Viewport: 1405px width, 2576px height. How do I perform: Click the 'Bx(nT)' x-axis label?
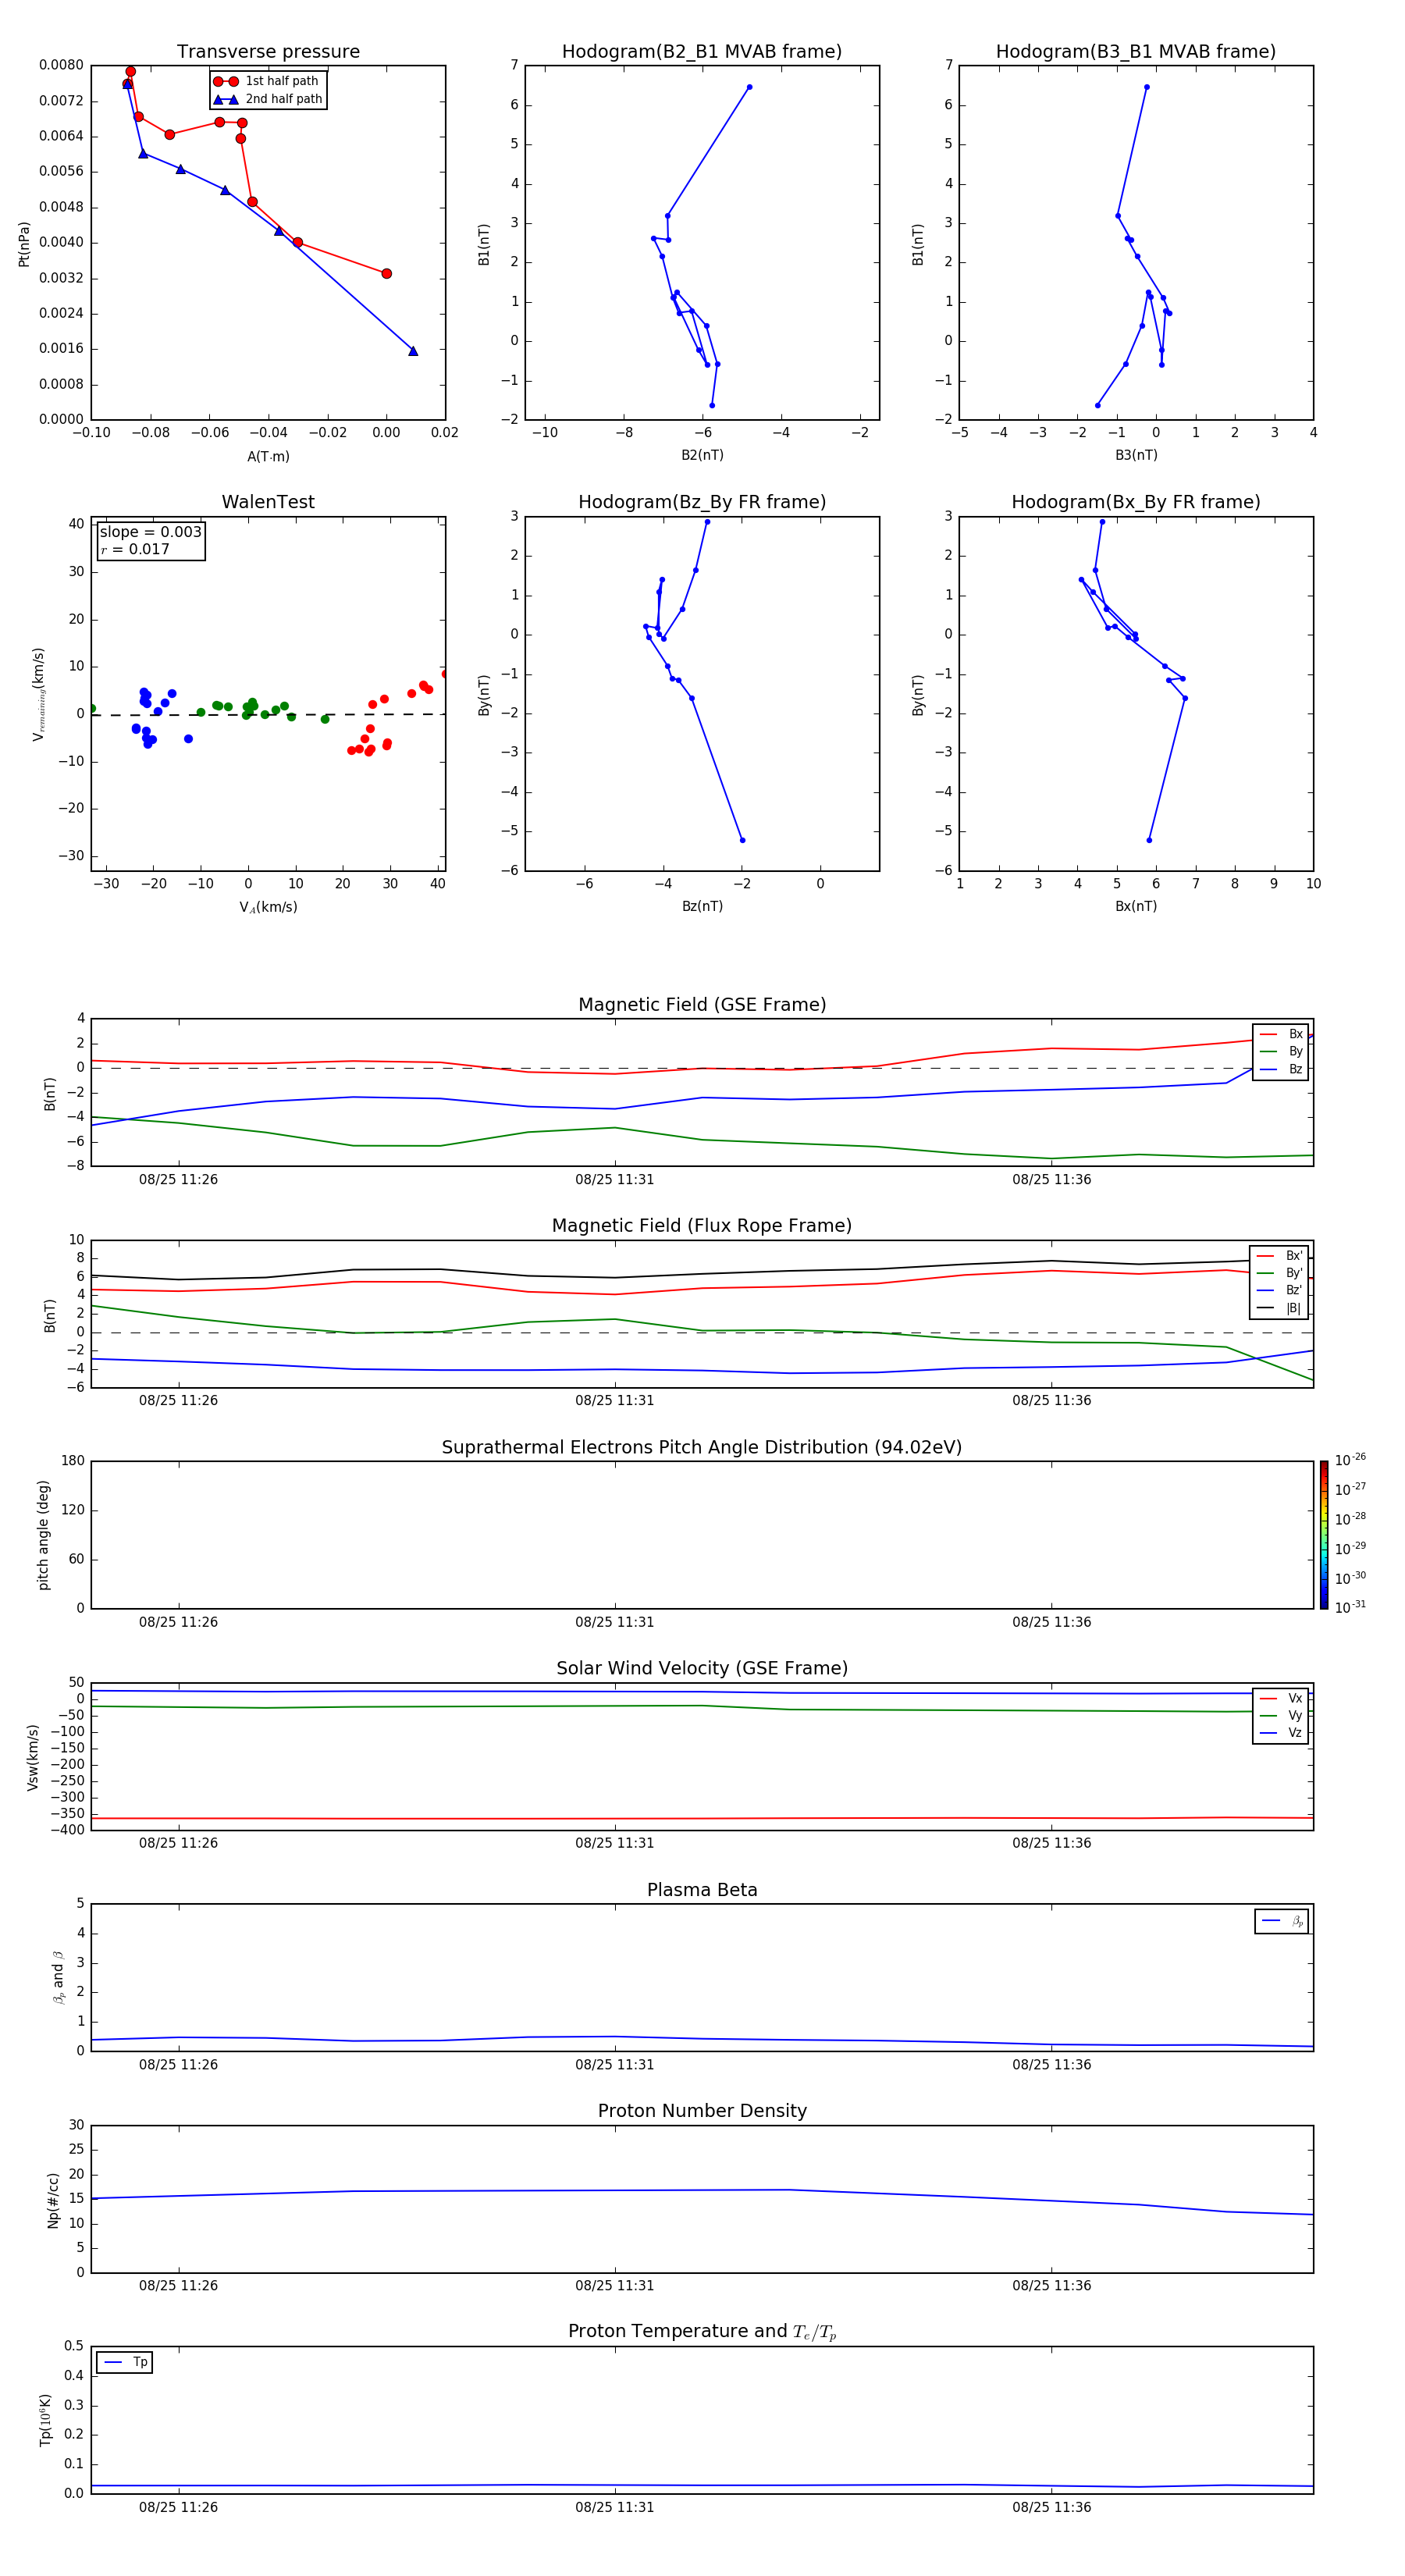(x=1136, y=906)
